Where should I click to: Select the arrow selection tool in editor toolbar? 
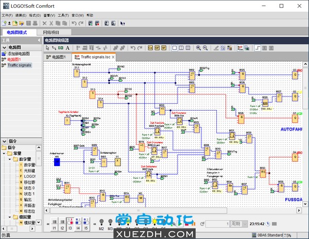click(47, 48)
